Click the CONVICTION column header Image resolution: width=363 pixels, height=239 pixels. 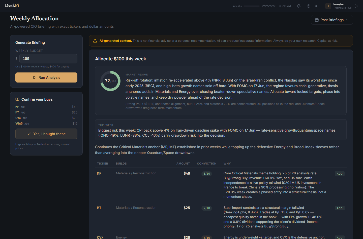point(207,164)
